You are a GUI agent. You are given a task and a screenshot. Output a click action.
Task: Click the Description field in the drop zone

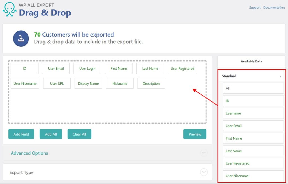151,83
